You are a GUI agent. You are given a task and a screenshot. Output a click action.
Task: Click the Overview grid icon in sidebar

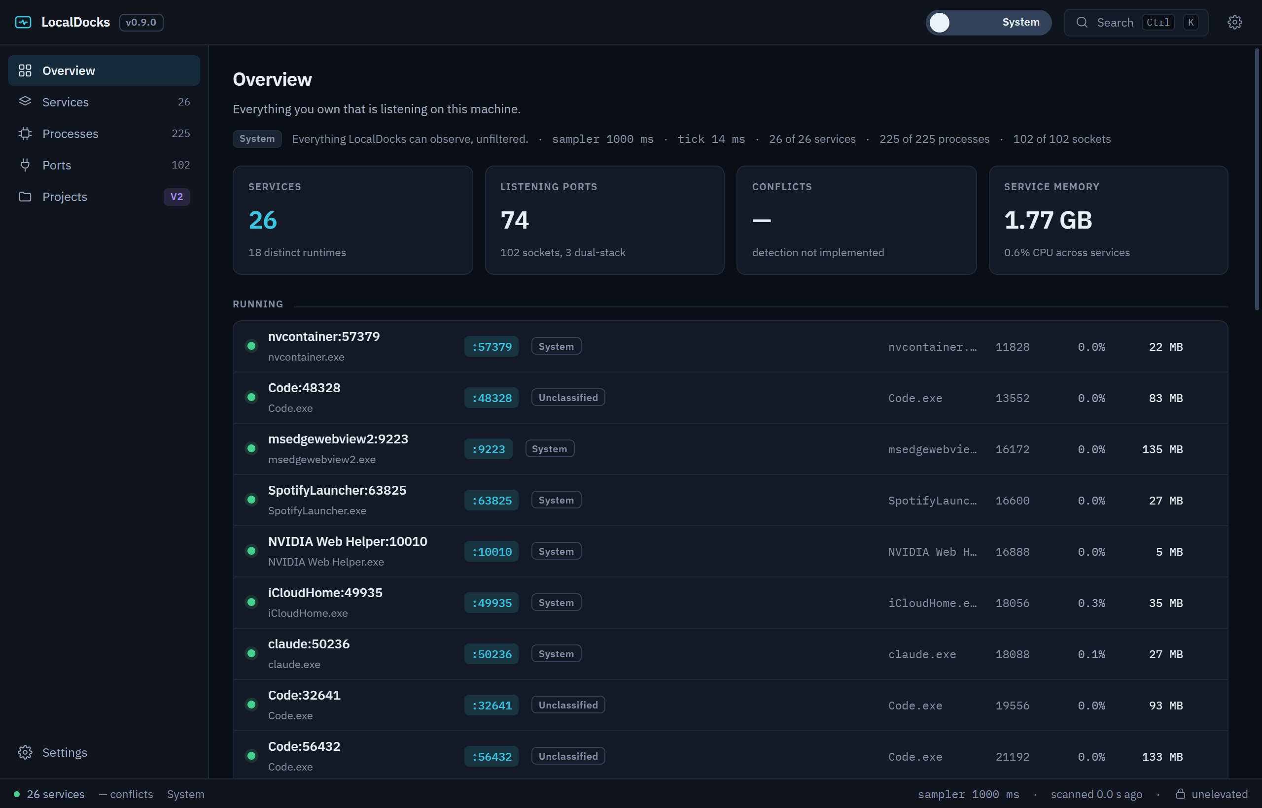pyautogui.click(x=25, y=70)
